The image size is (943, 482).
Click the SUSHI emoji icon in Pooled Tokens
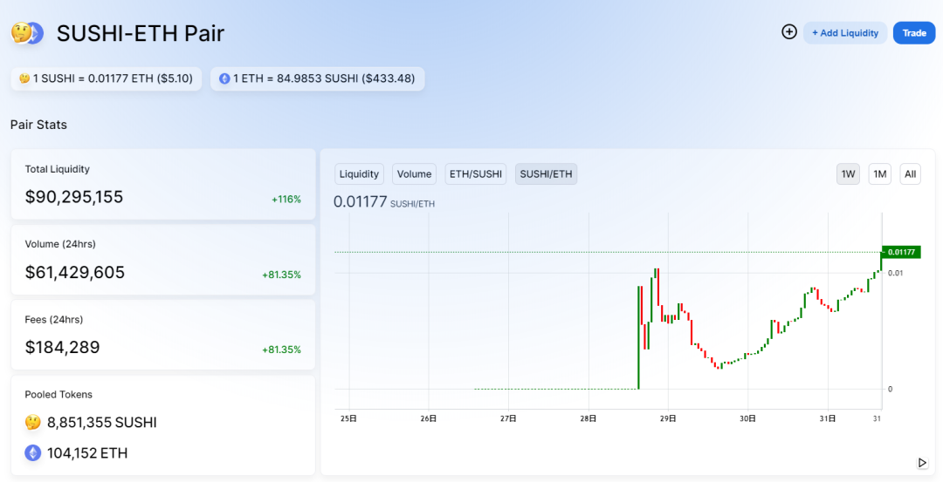coord(32,422)
